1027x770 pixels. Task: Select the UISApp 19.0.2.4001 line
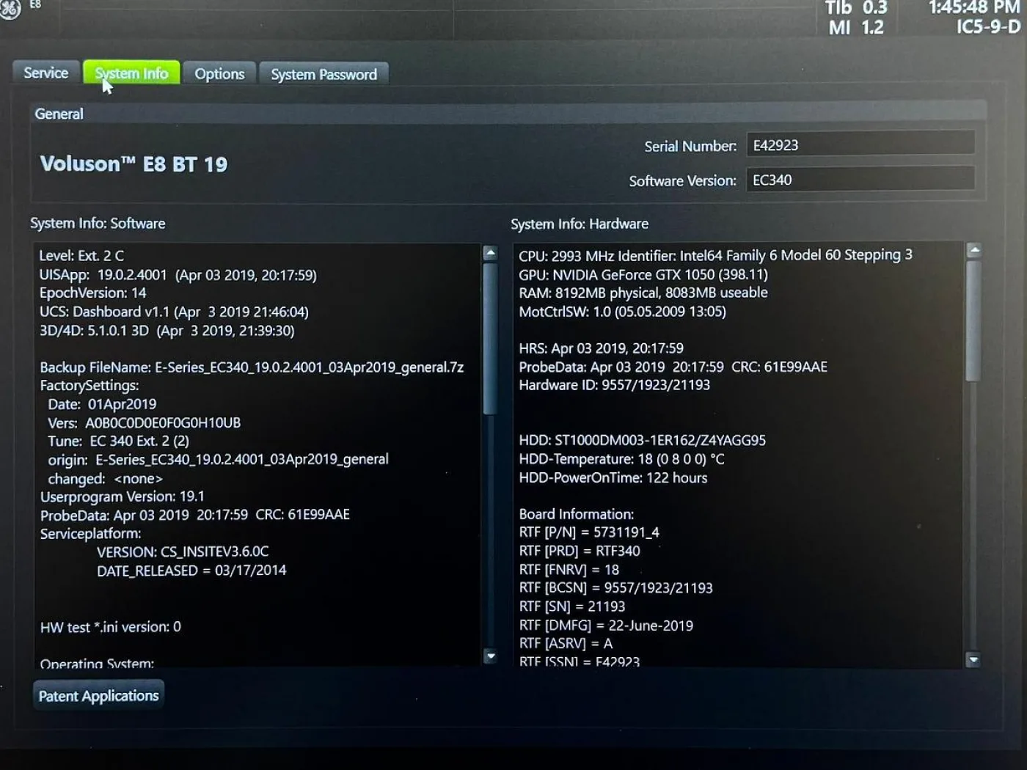(x=178, y=275)
